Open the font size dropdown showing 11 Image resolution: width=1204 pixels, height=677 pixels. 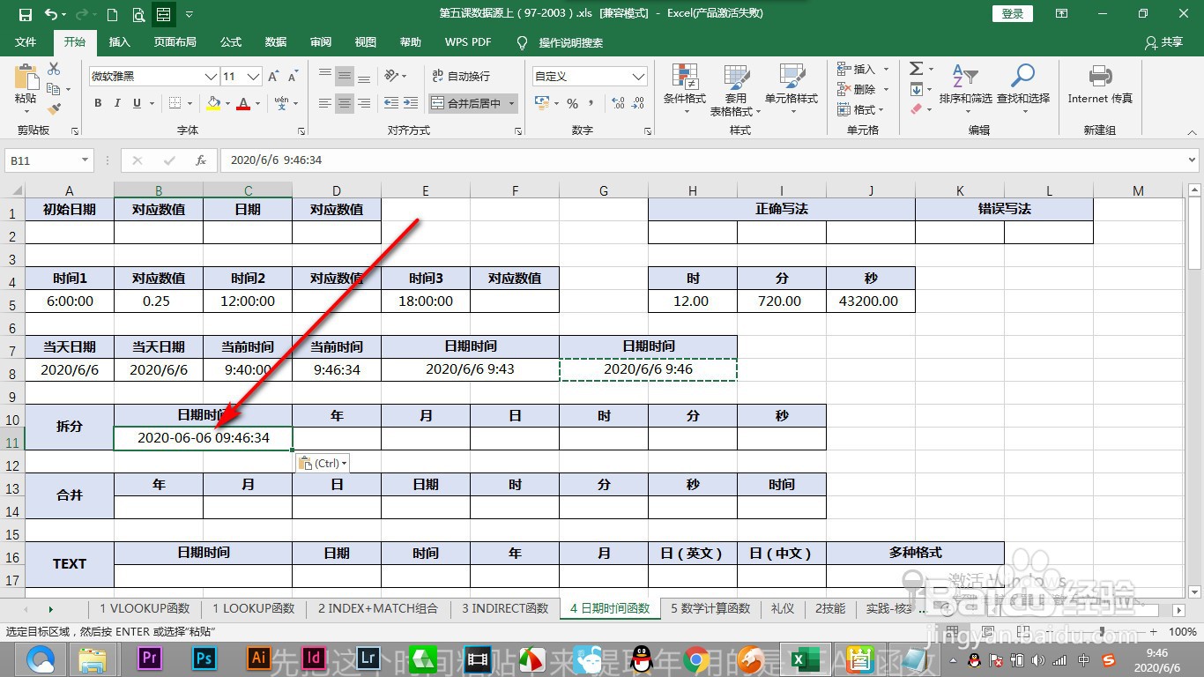(x=254, y=77)
